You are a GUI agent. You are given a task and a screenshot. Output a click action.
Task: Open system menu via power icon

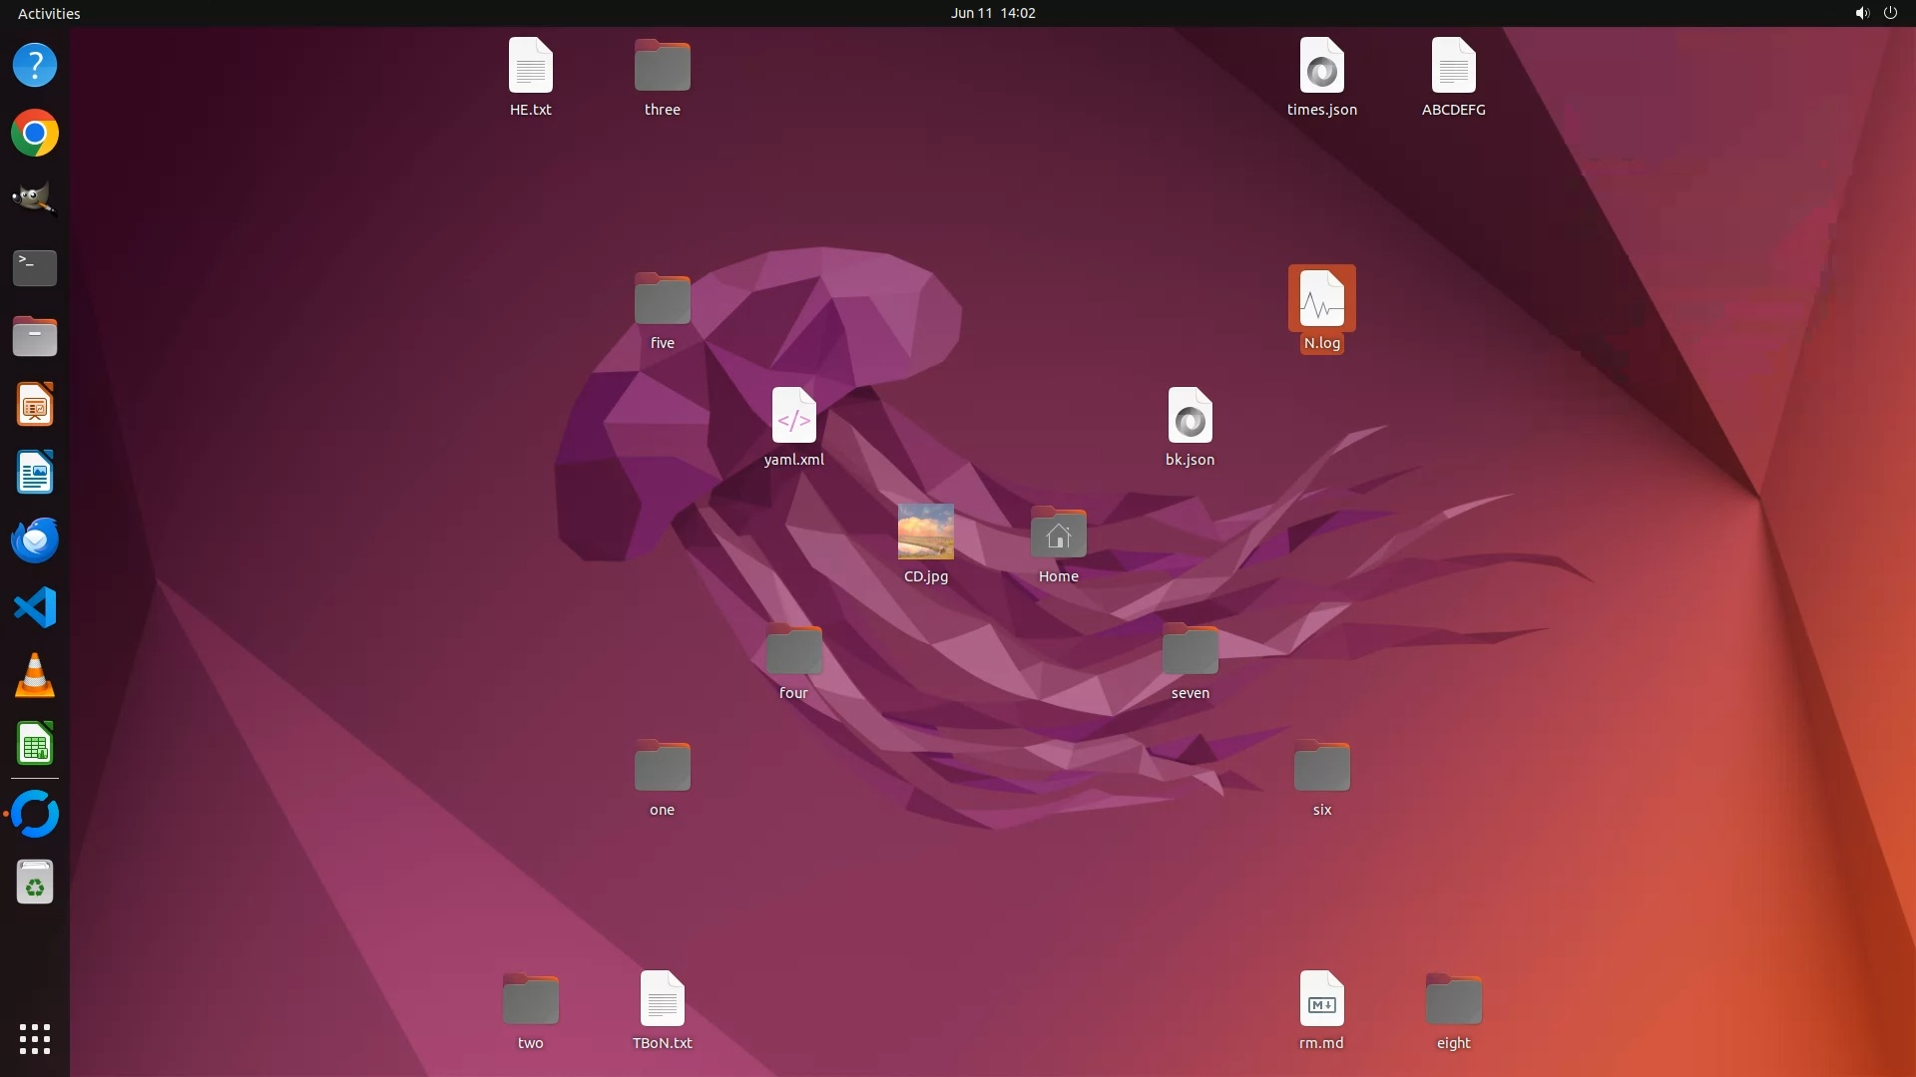1890,13
